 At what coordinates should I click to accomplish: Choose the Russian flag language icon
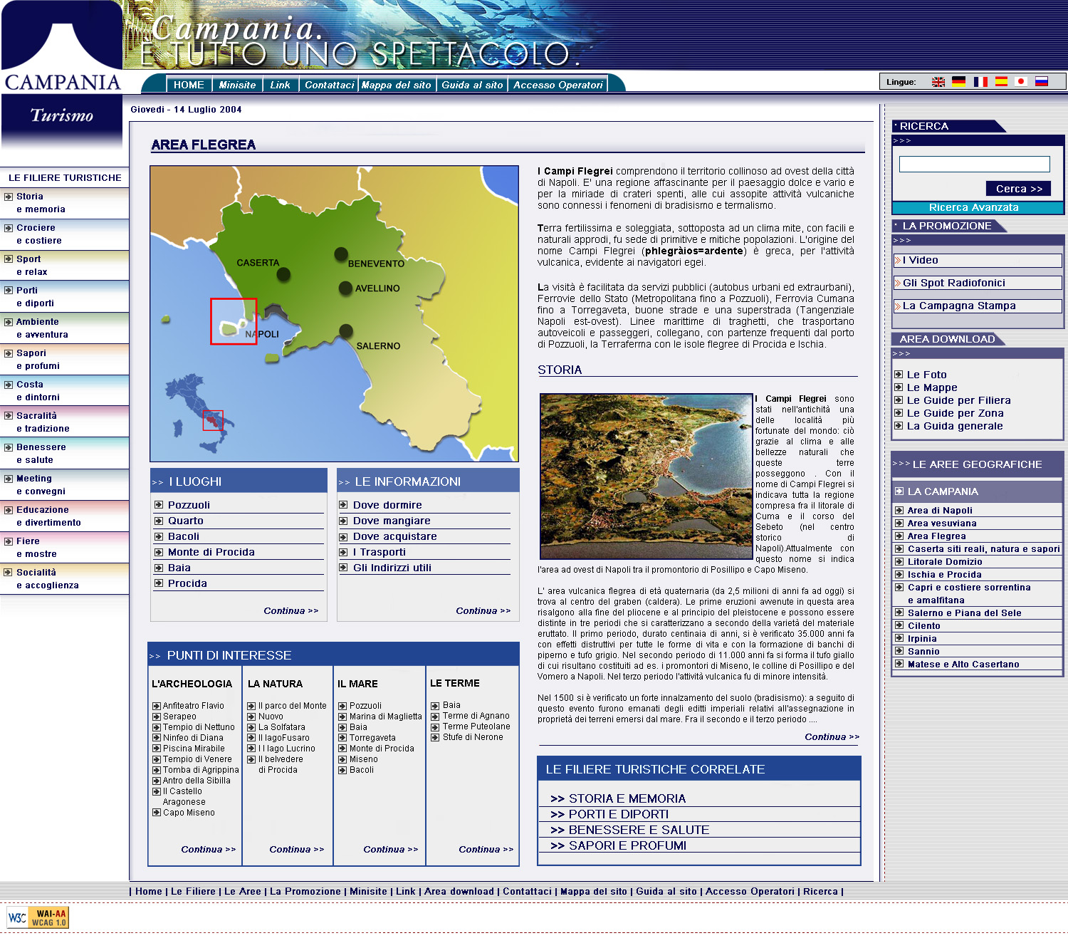click(1042, 82)
